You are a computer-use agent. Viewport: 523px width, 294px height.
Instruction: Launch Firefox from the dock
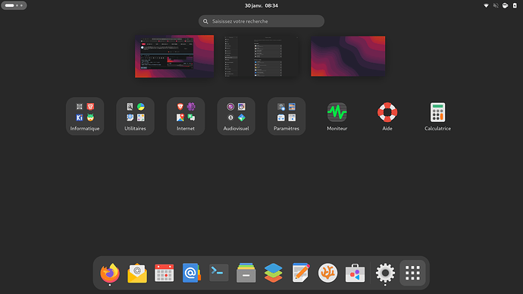[x=110, y=273]
